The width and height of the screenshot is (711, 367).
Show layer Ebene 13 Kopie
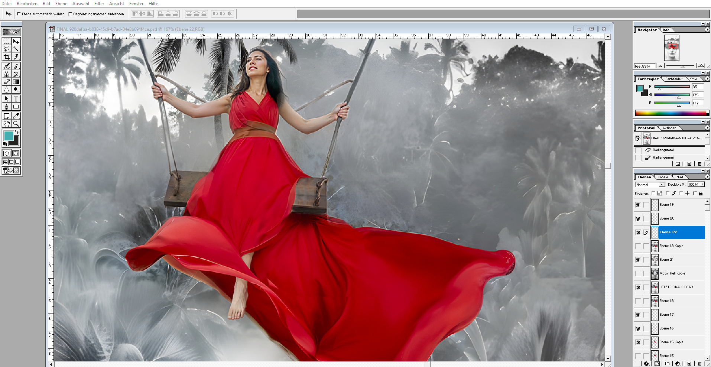pyautogui.click(x=638, y=246)
